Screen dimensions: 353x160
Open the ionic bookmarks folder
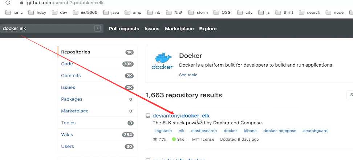pyautogui.click(x=14, y=12)
